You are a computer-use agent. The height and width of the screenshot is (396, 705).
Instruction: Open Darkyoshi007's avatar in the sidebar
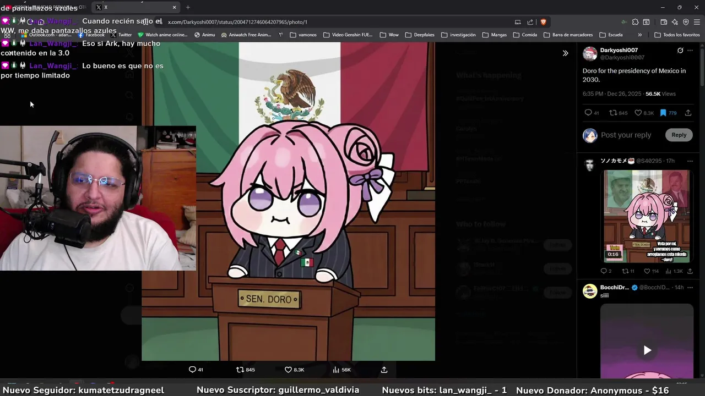point(590,53)
